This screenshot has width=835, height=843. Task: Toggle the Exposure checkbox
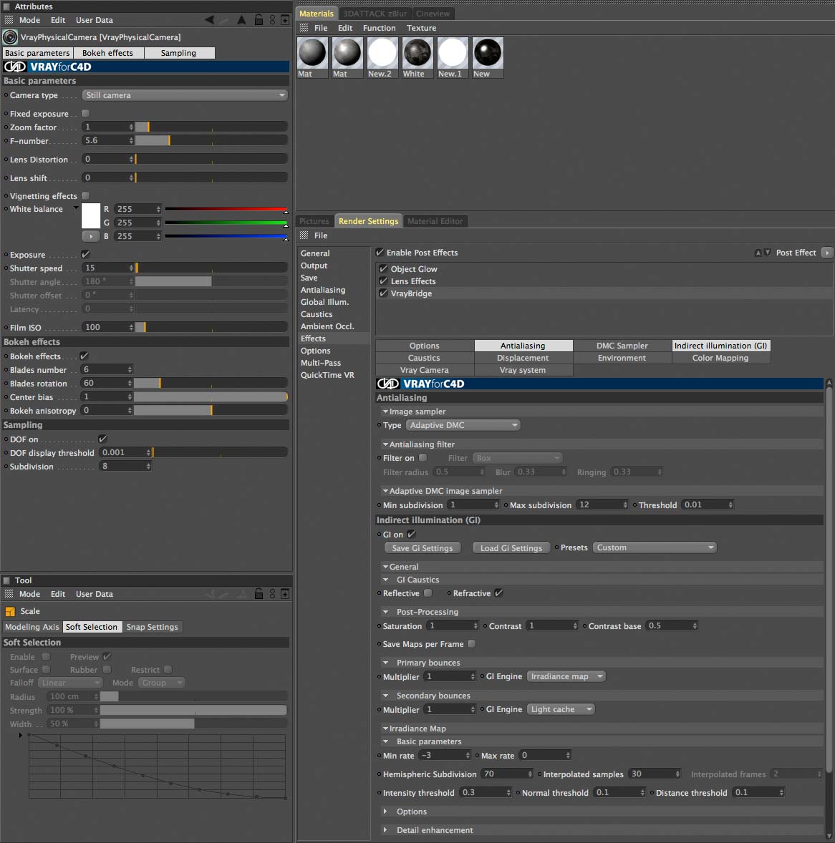[x=85, y=254]
